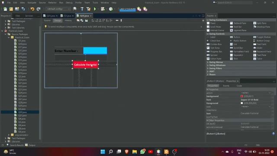The width and height of the screenshot is (277, 156).
Task: Click the Save All toolbar icon
Action: [23, 9]
